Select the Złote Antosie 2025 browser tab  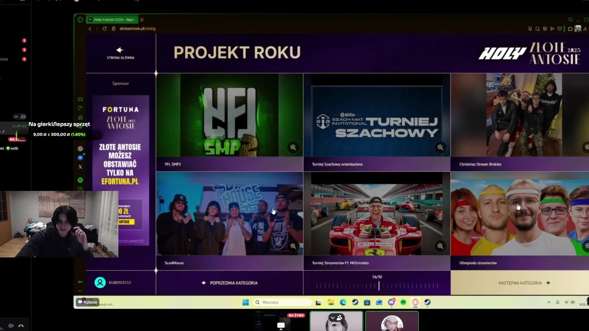point(111,19)
